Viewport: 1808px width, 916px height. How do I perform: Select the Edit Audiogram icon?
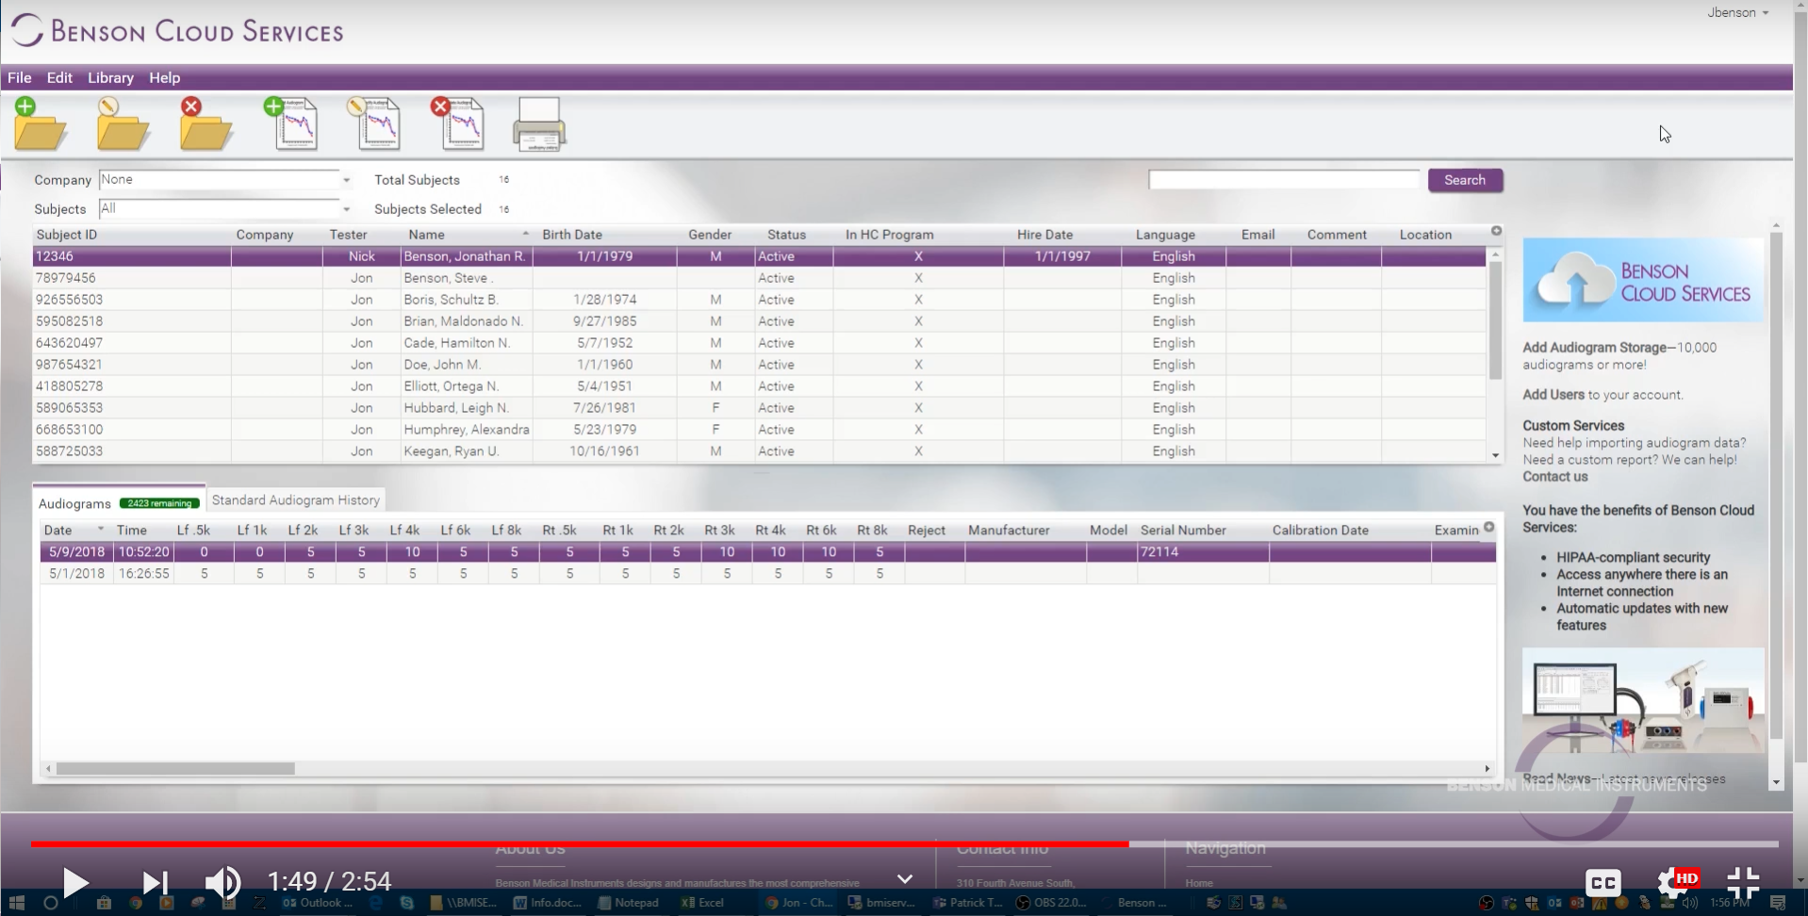coord(377,123)
